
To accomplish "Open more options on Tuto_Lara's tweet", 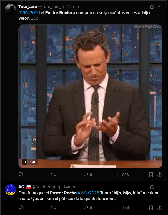I will 159,7.
